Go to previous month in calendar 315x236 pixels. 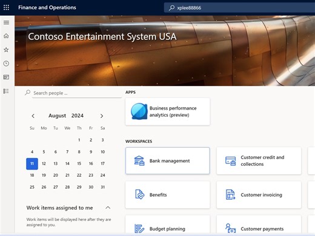(33, 116)
